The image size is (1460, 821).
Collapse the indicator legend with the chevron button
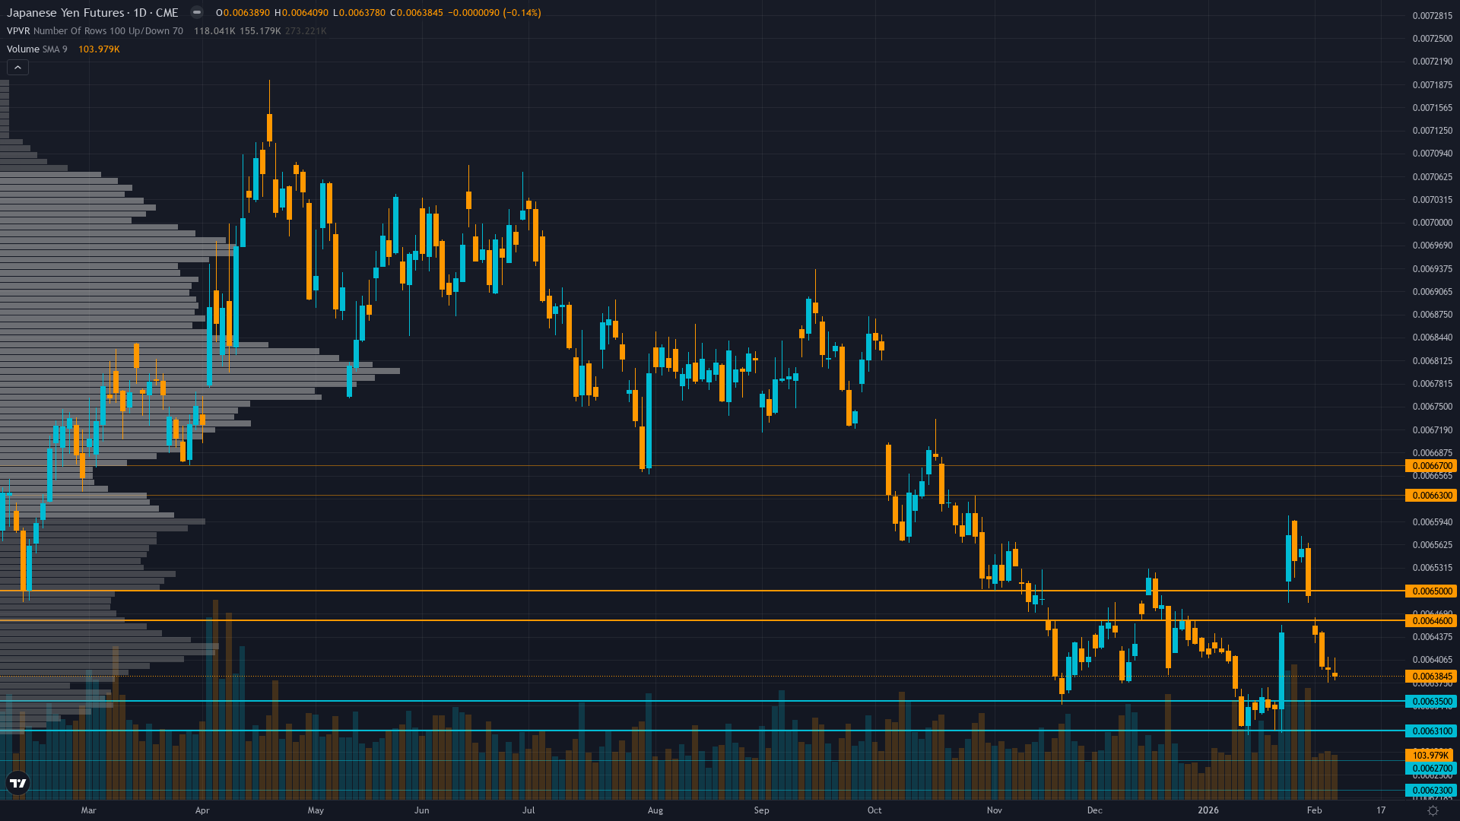[17, 67]
